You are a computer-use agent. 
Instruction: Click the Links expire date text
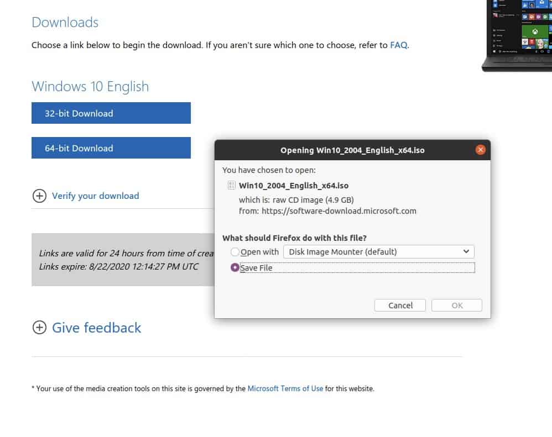[118, 266]
